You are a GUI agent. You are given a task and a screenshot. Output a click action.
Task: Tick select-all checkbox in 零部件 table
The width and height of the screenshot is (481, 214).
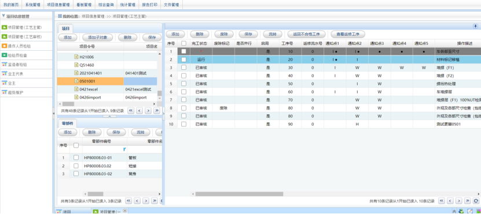(x=76, y=145)
